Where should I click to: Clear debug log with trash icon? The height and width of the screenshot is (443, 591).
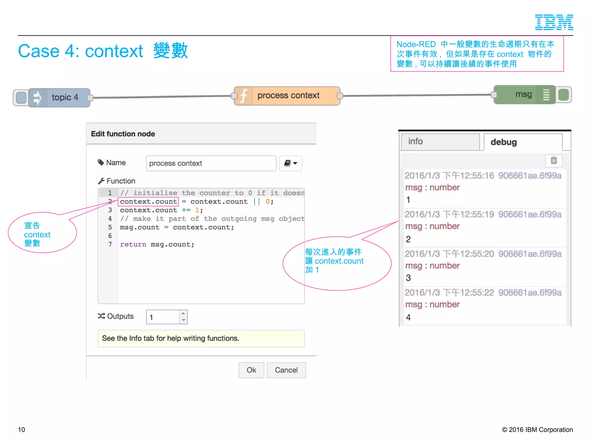553,161
